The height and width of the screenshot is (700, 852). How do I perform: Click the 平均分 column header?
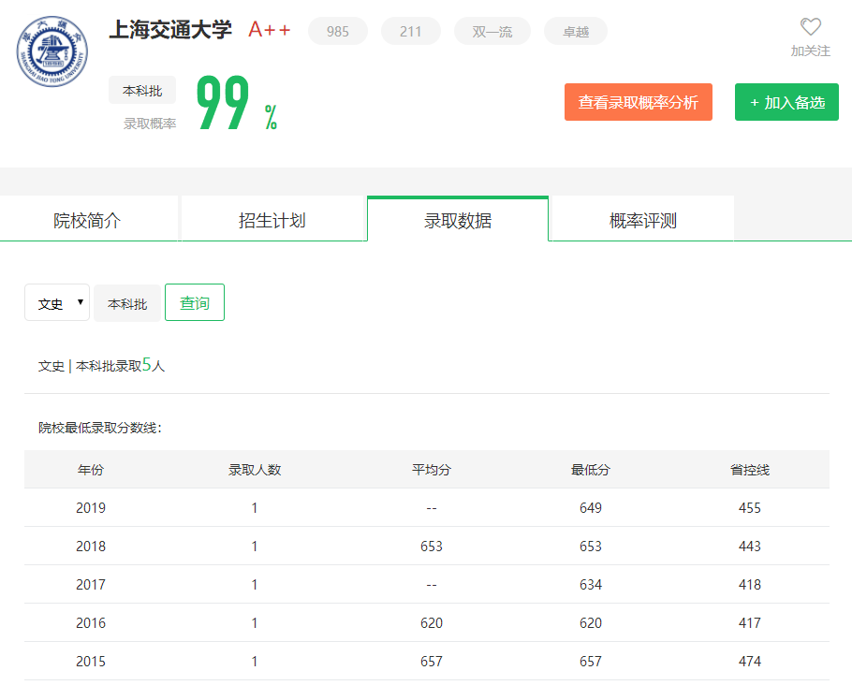(x=432, y=469)
